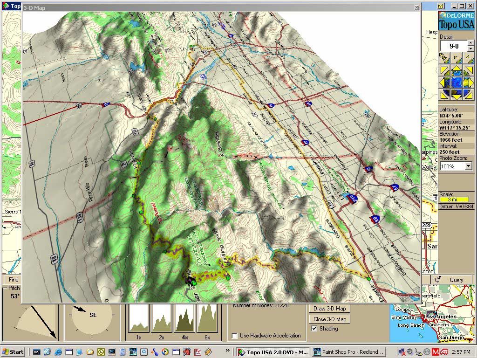Pan the map southwest using corner arrow
The image size is (477, 358).
click(x=444, y=95)
